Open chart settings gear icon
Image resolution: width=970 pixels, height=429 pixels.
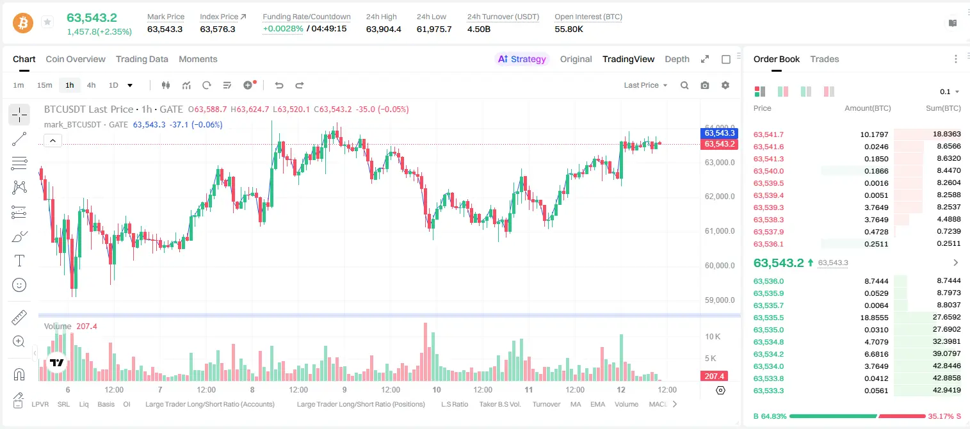pyautogui.click(x=725, y=85)
